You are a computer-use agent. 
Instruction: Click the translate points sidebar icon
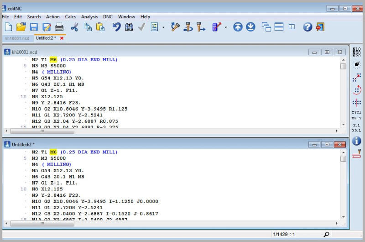point(356,77)
